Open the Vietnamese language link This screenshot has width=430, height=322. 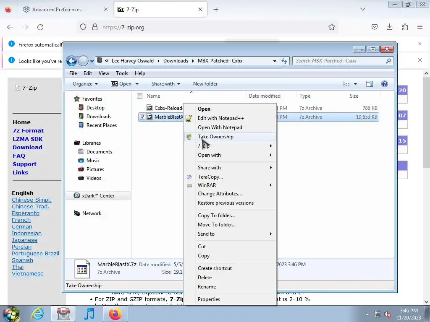(28, 273)
